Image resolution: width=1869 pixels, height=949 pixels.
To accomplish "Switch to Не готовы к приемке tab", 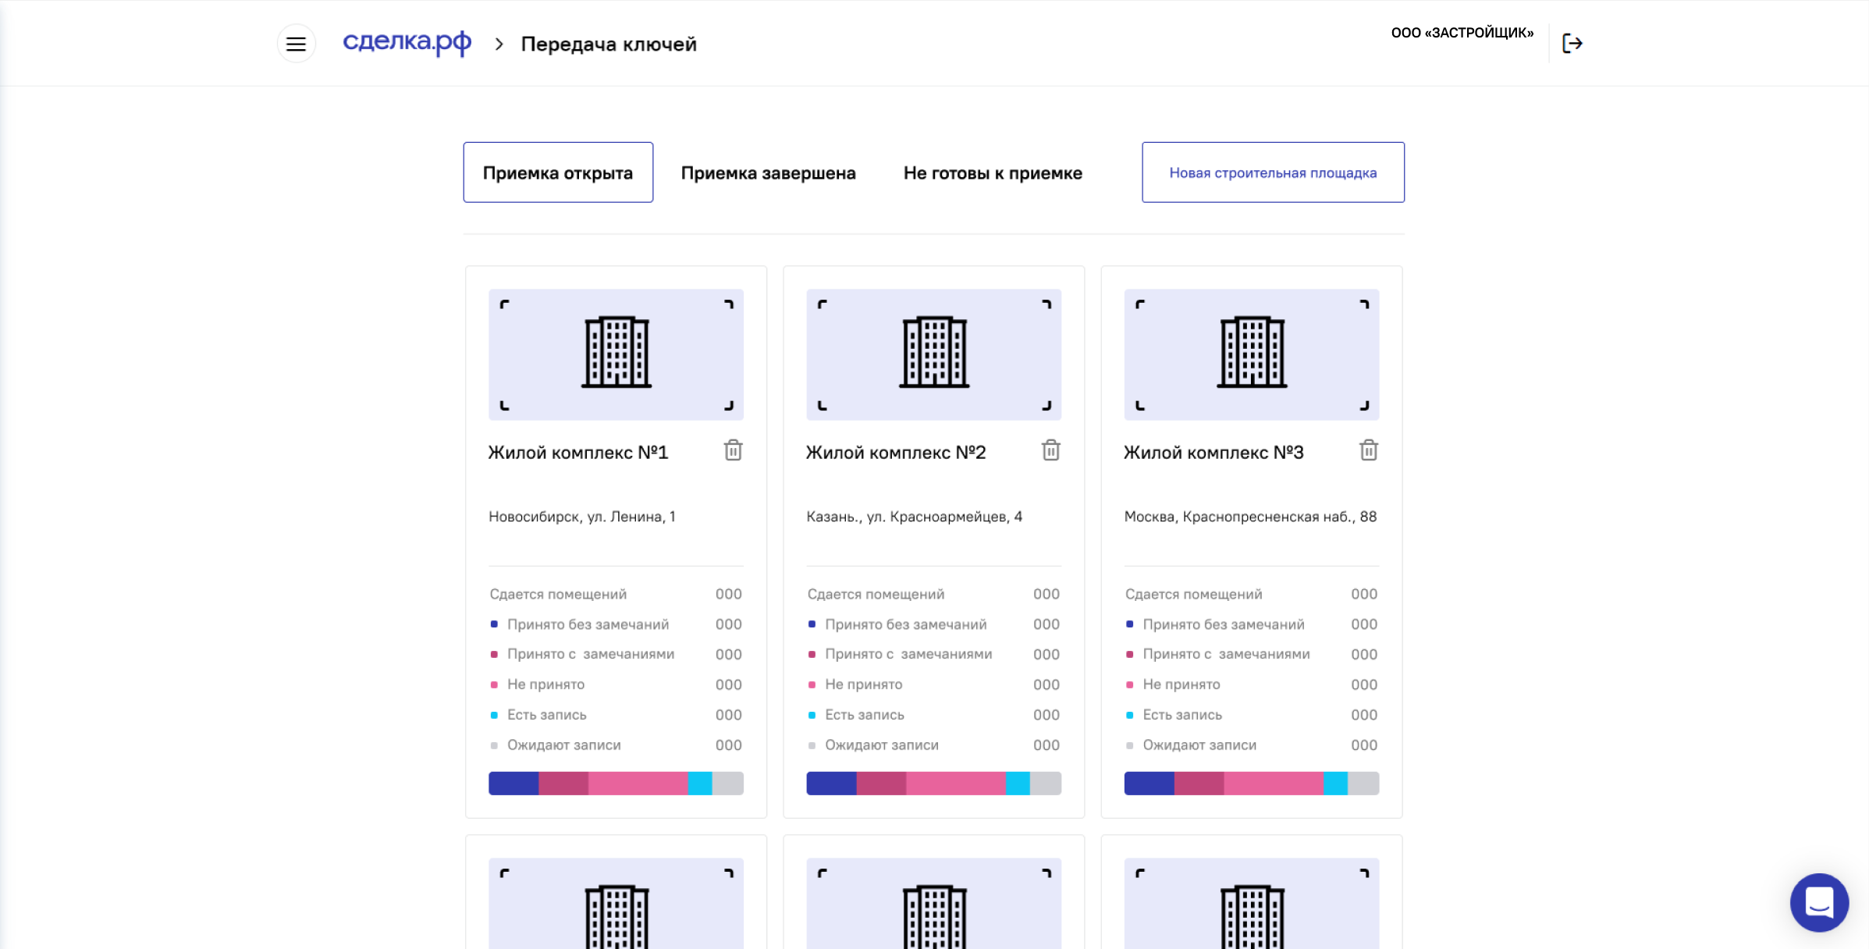I will 993,173.
